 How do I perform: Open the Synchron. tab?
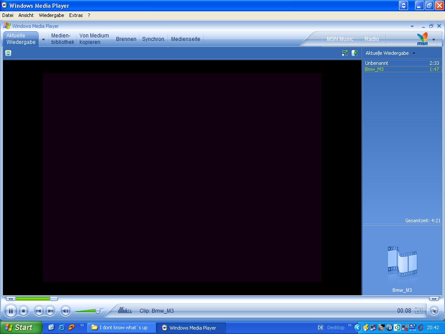[153, 39]
